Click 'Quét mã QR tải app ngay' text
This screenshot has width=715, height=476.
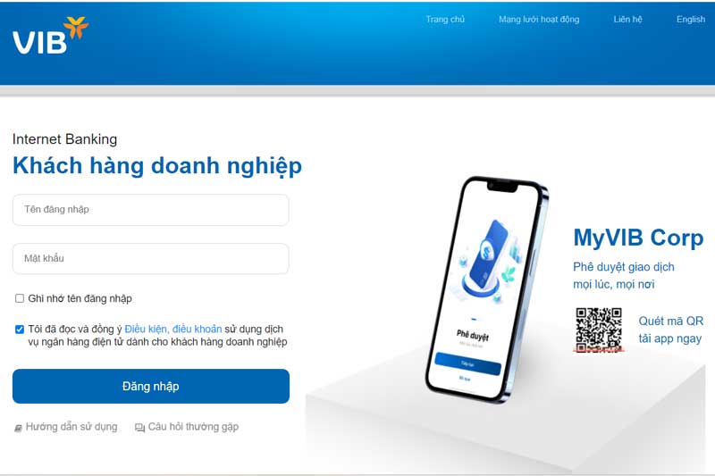pos(671,330)
